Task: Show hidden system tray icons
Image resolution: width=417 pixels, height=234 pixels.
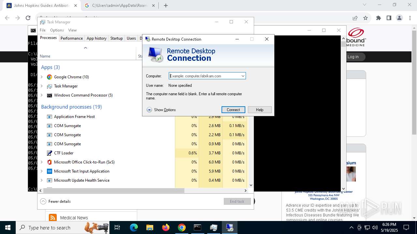Action: click(351, 227)
